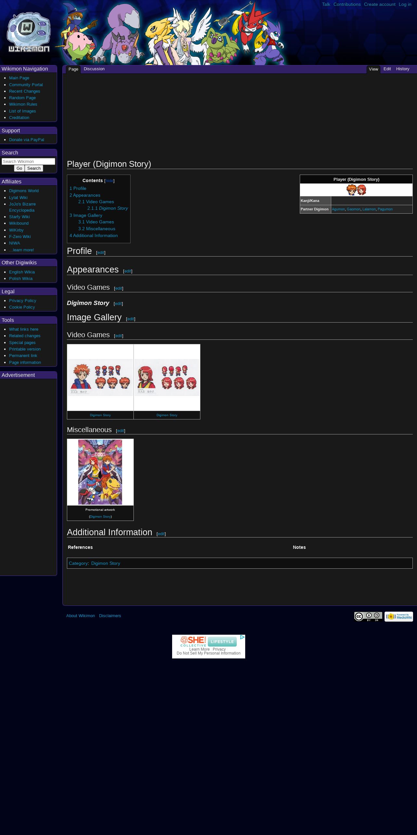Open Special pages

click(x=22, y=343)
